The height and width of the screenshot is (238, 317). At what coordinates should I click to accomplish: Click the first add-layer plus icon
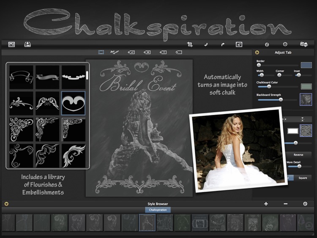pyautogui.click(x=131, y=52)
